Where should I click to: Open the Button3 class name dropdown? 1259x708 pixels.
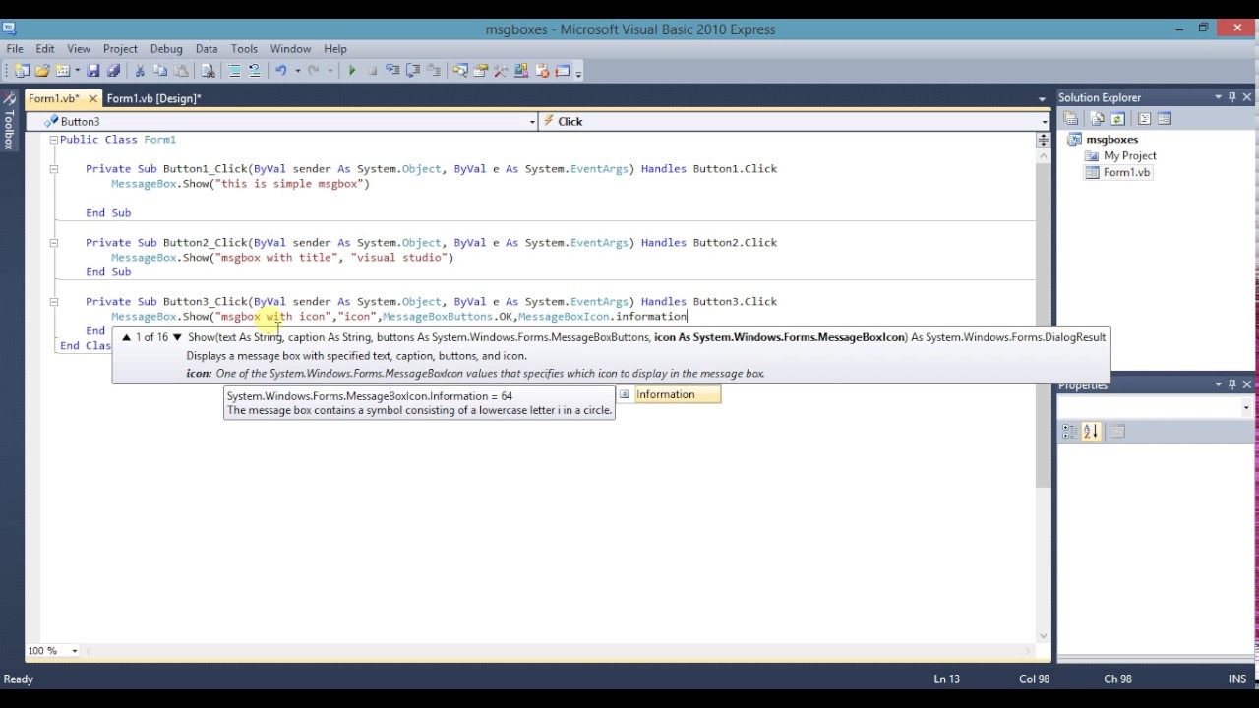pos(532,122)
